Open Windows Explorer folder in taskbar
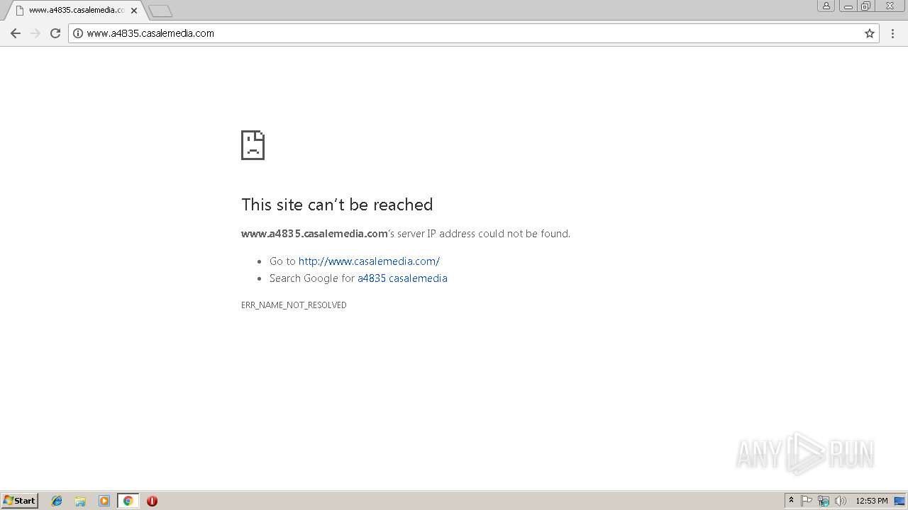Screen dimensions: 908x510 point(80,501)
